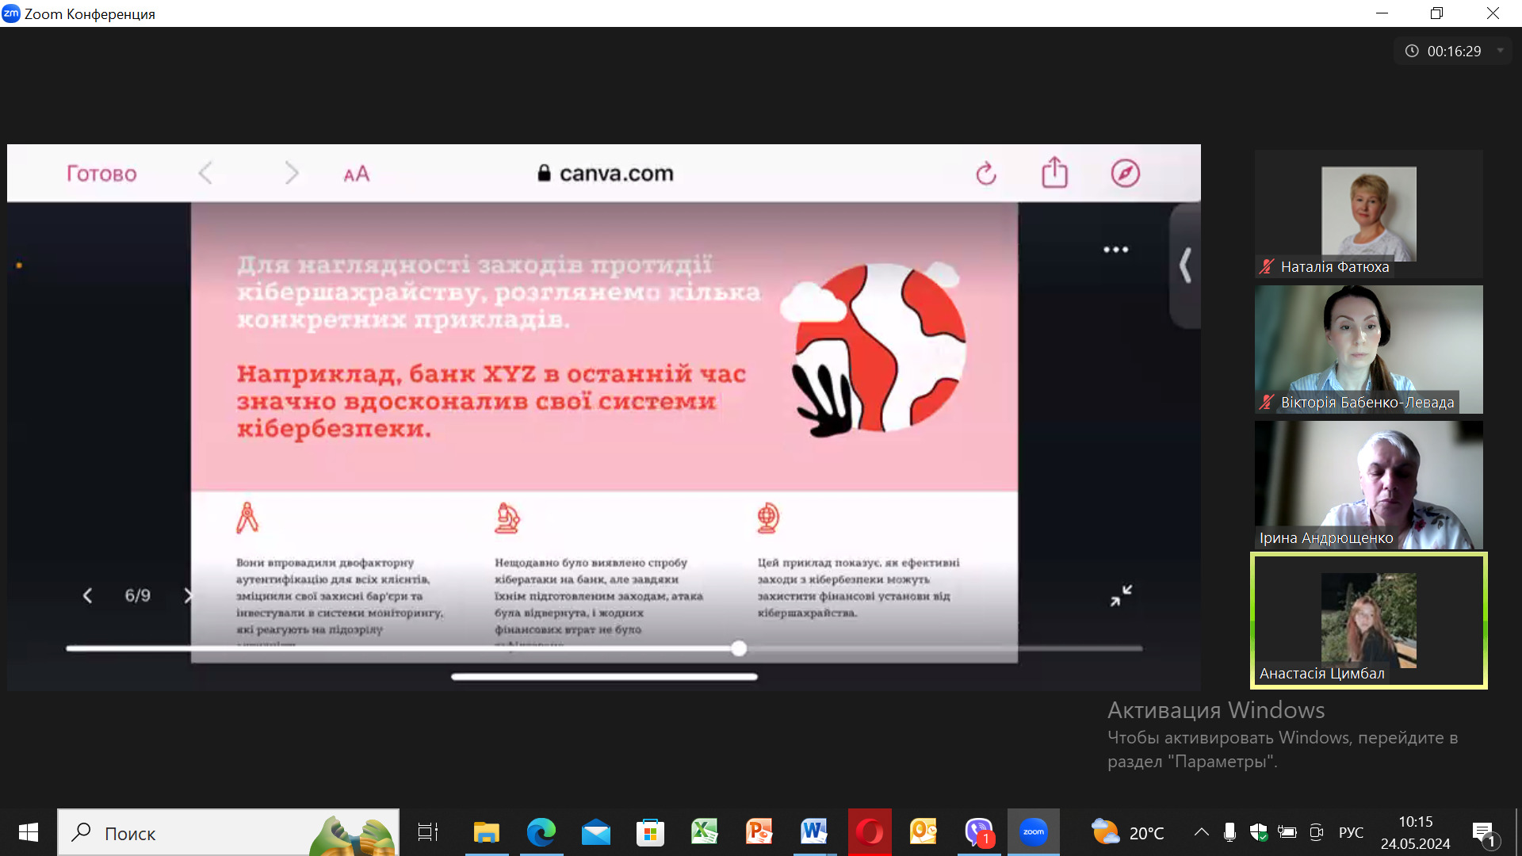Exit fullscreen with the collapse arrows icon
The image size is (1522, 856).
(x=1121, y=595)
